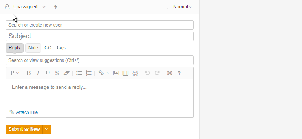
Task: Insert a code block with braces icon
Action: [135, 73]
